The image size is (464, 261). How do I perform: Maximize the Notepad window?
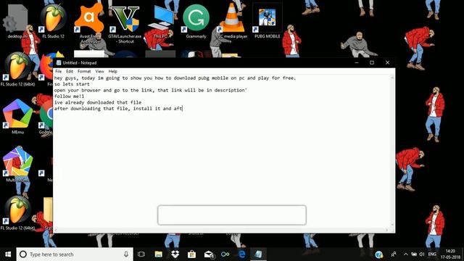click(372, 62)
